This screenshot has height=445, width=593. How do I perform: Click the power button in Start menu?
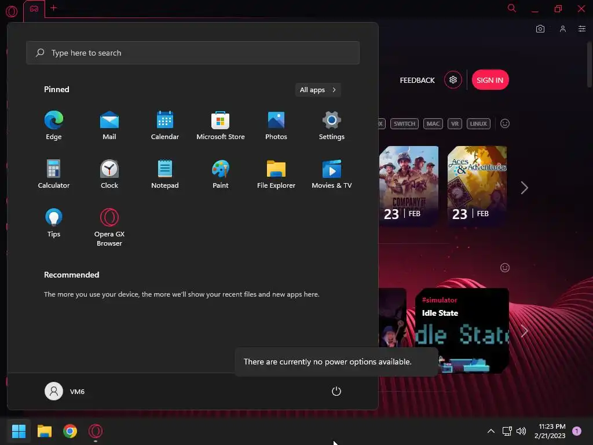336,391
